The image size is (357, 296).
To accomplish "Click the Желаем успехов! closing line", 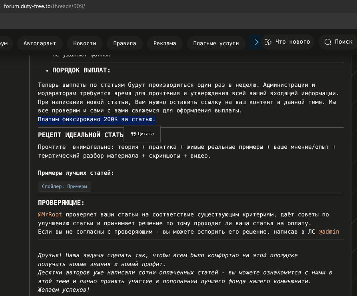I will click(64, 290).
